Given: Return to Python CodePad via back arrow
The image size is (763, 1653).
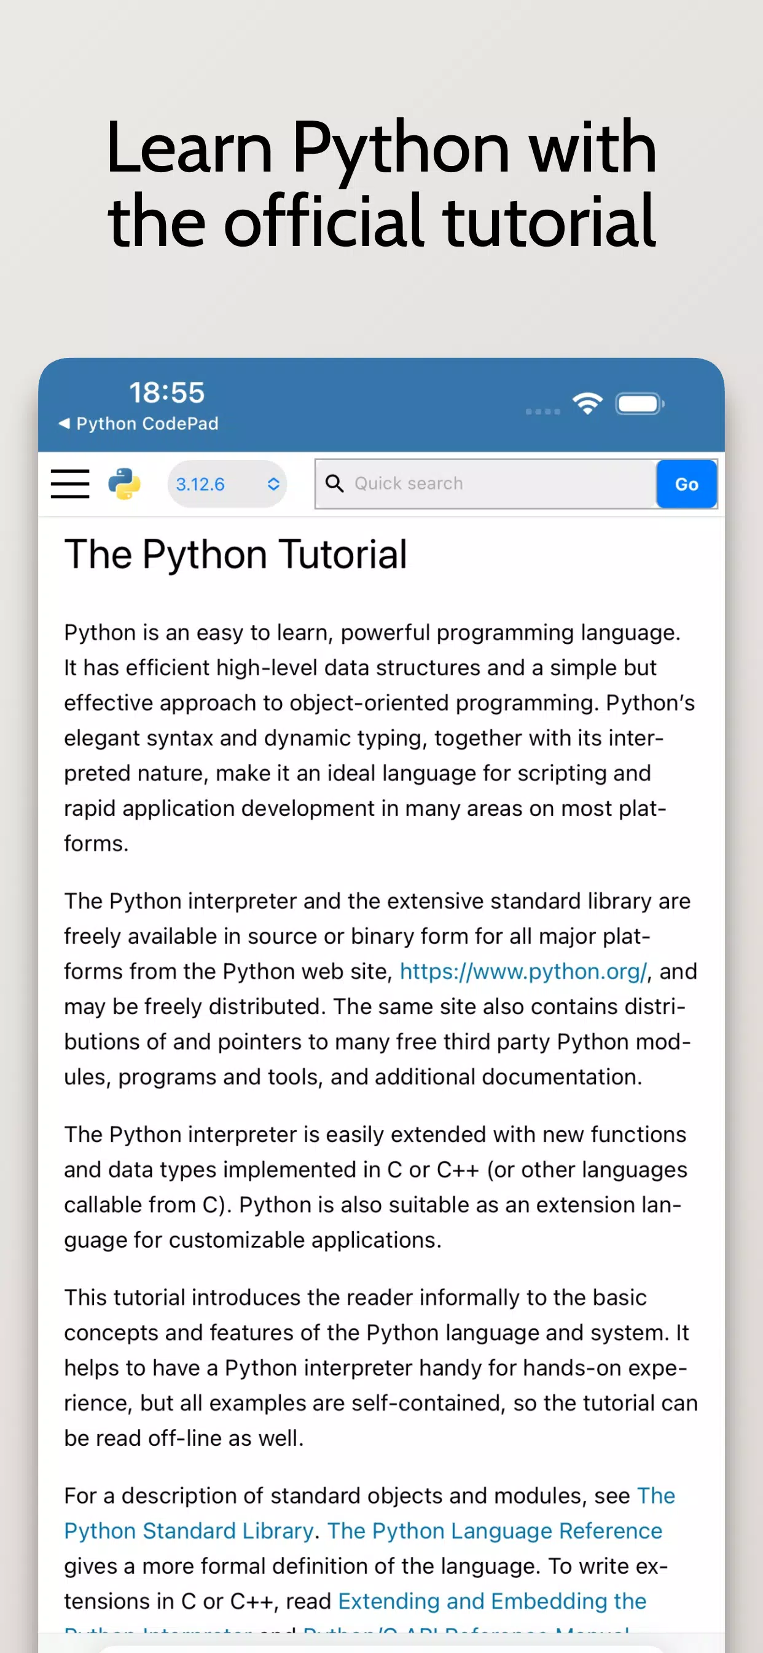Looking at the screenshot, I should (138, 424).
